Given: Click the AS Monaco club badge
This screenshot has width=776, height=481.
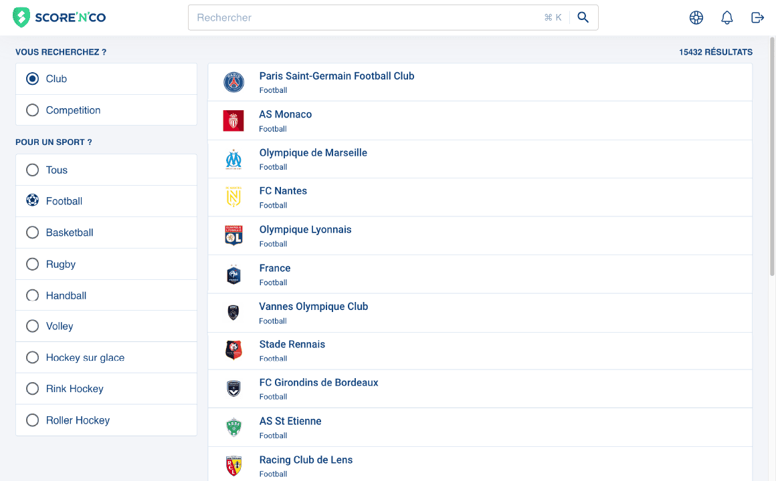Looking at the screenshot, I should coord(233,120).
